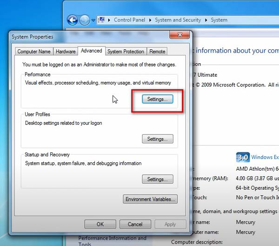Open User Profiles Settings button
Image resolution: width=279 pixels, height=246 pixels.
(157, 139)
